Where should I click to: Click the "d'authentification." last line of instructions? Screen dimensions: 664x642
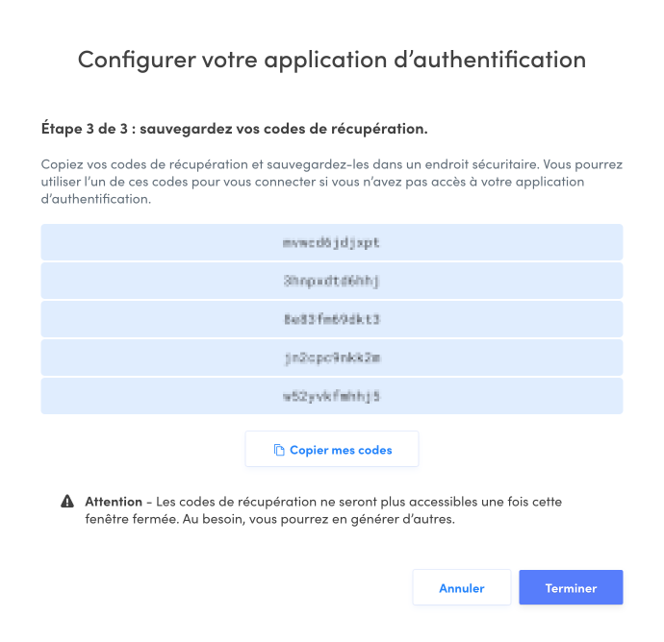pyautogui.click(x=95, y=199)
